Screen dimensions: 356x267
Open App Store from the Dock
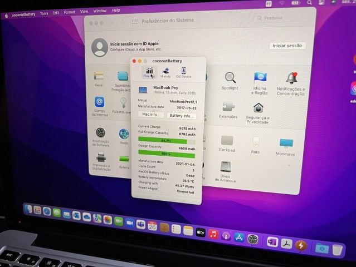coord(239,238)
